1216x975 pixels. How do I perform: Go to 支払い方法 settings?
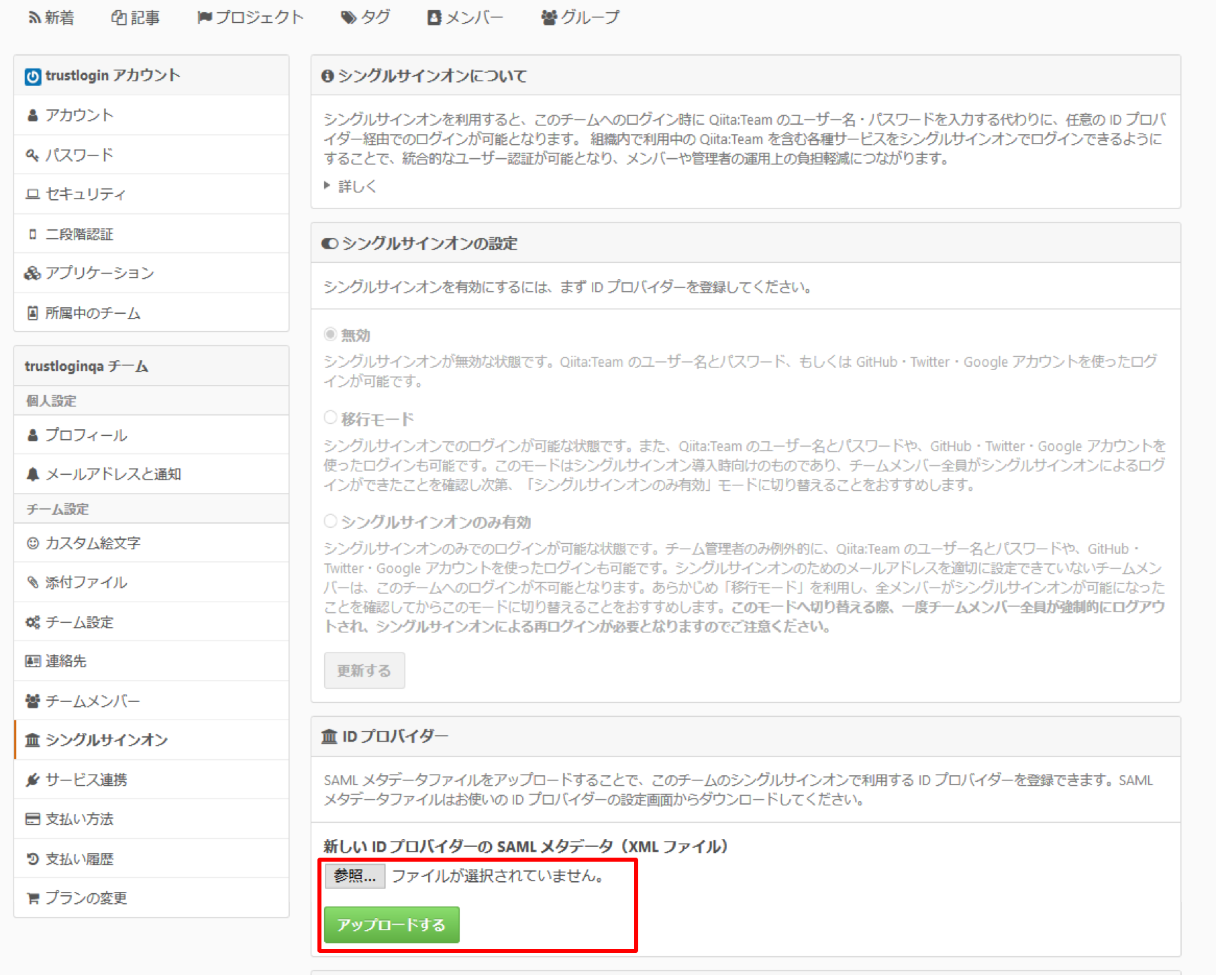(152, 819)
